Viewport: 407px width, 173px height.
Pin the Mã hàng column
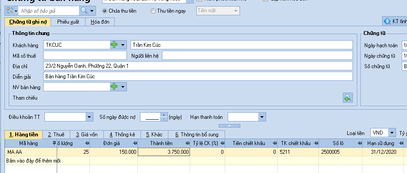click(x=54, y=143)
